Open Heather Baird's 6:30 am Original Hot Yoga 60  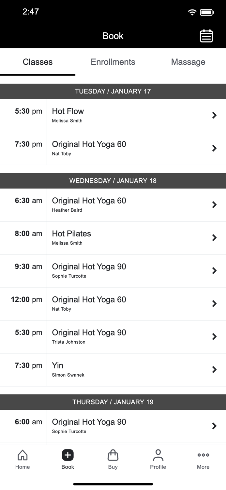(x=113, y=204)
